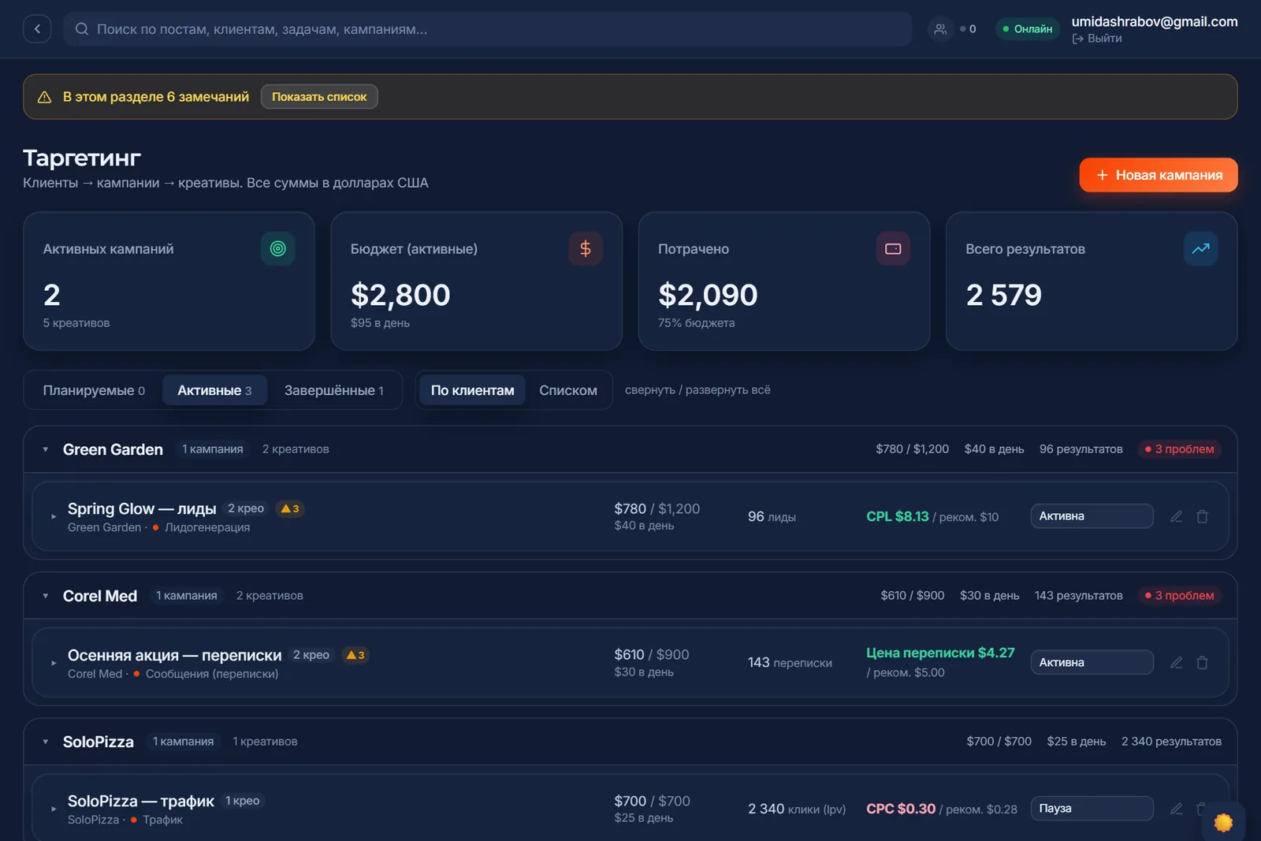1261x841 pixels.
Task: Switch view to Списком
Action: pyautogui.click(x=568, y=390)
